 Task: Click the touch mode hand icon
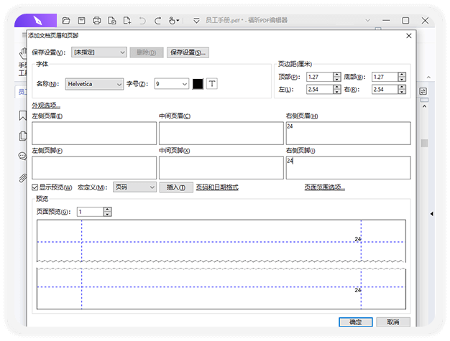pos(174,21)
